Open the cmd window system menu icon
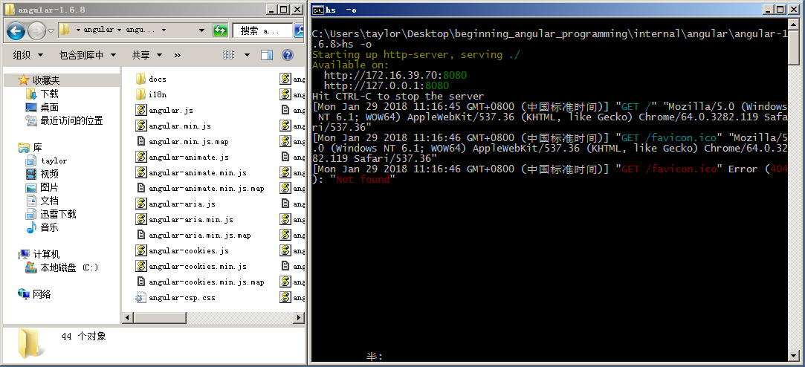Image resolution: width=805 pixels, height=367 pixels. [x=318, y=10]
